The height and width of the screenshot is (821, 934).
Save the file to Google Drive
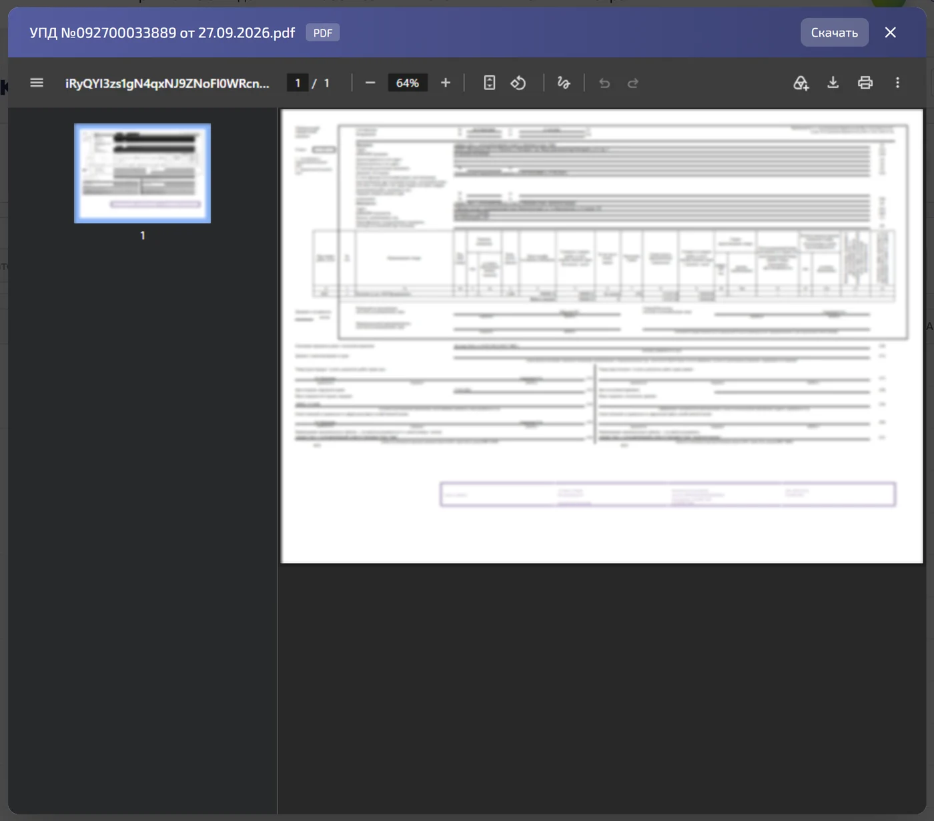[801, 83]
